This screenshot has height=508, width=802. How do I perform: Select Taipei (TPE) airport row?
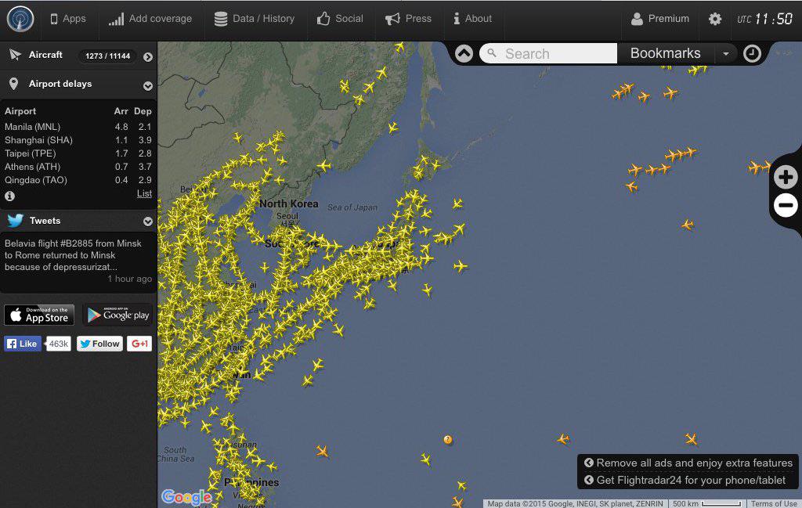coord(78,153)
